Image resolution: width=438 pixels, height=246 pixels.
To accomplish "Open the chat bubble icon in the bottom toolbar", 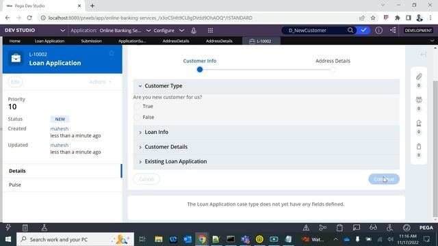I will 357,228.
